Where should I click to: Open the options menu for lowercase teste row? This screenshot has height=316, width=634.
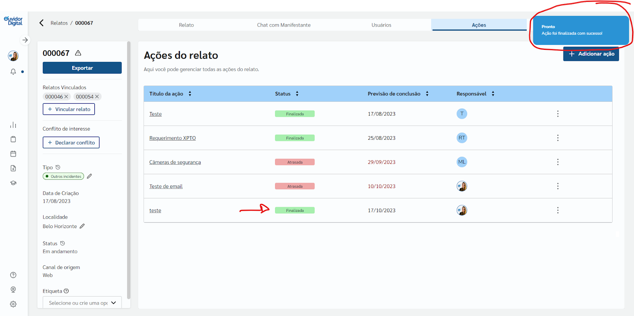pyautogui.click(x=558, y=210)
